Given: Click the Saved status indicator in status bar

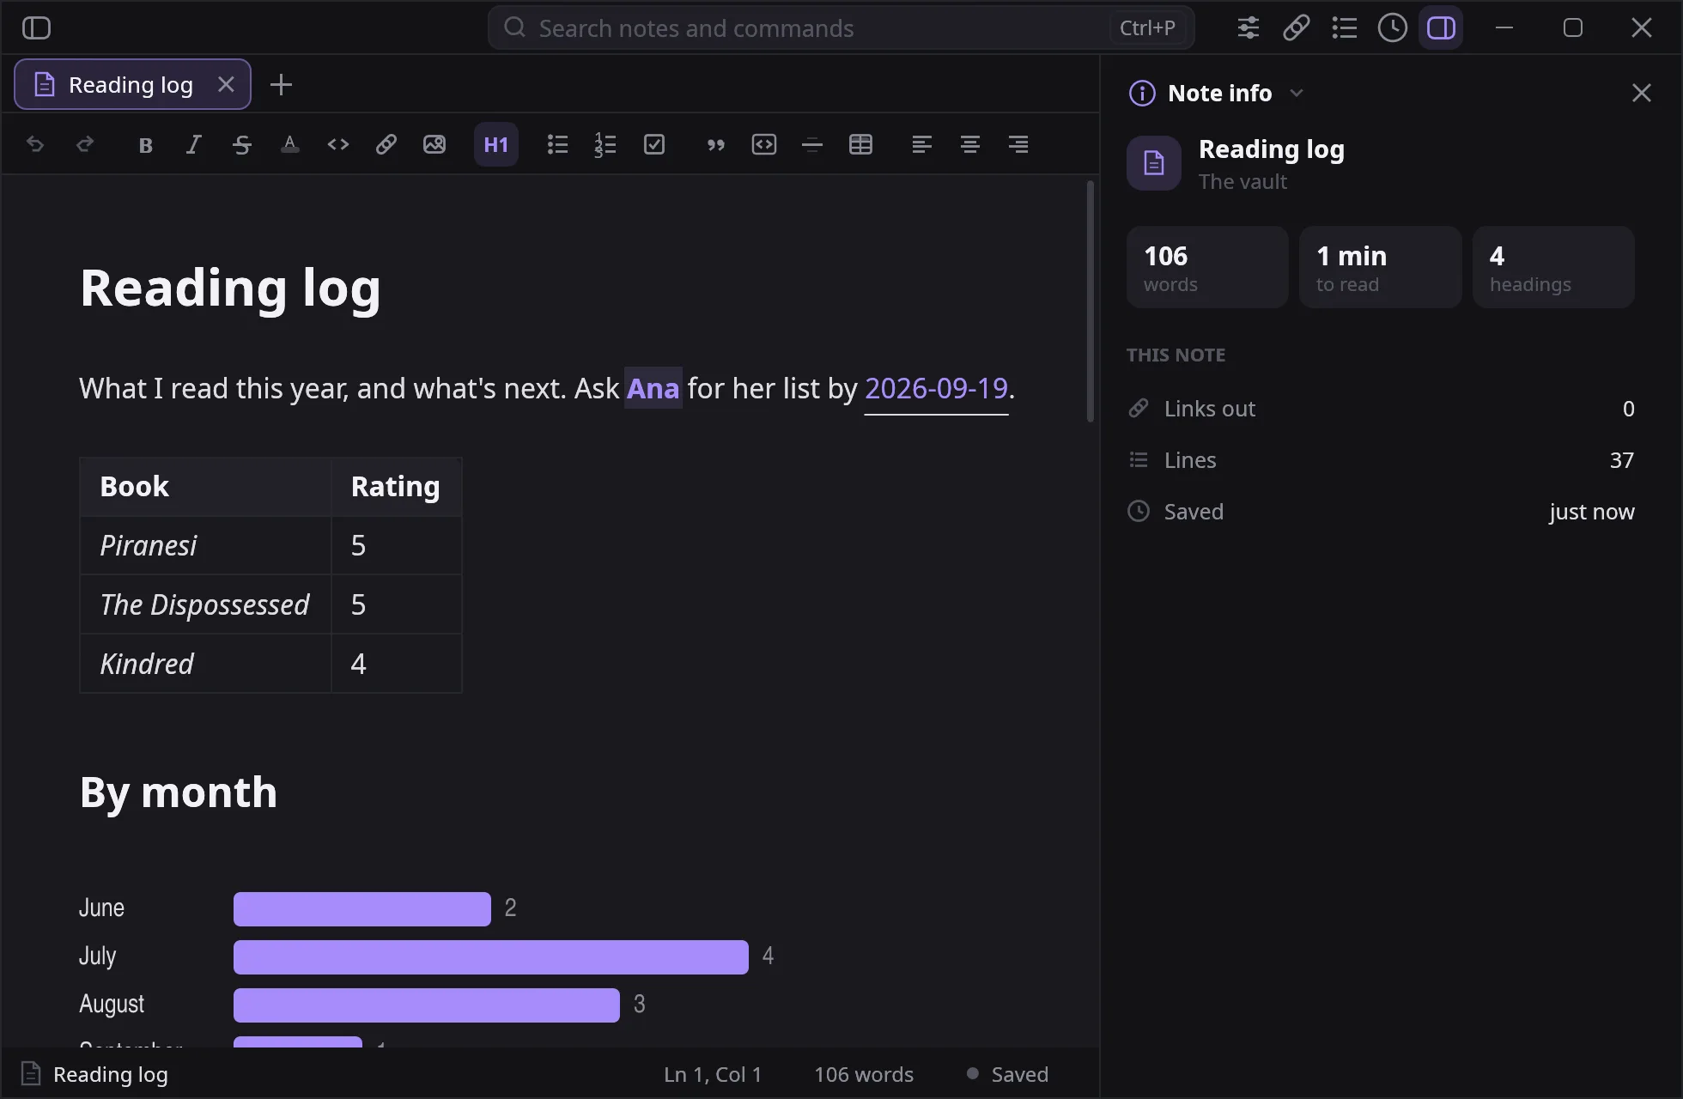Looking at the screenshot, I should click(x=1007, y=1074).
